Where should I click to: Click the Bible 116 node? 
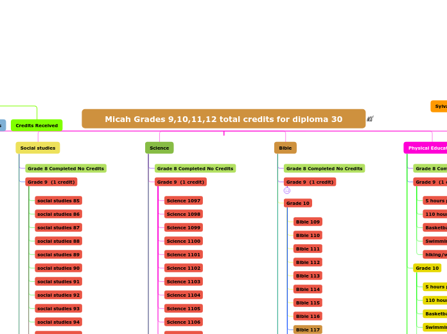point(308,316)
